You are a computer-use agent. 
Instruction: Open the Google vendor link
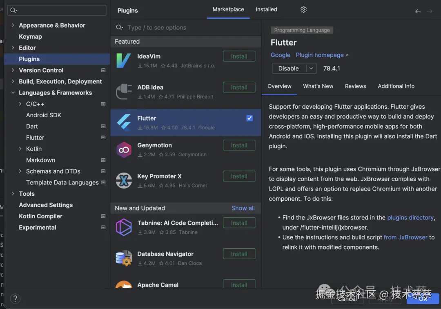point(281,55)
